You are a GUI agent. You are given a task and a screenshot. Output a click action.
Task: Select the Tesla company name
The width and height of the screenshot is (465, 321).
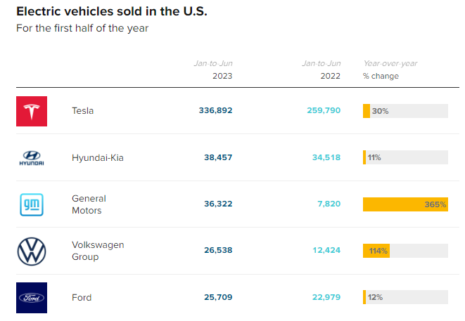point(82,111)
